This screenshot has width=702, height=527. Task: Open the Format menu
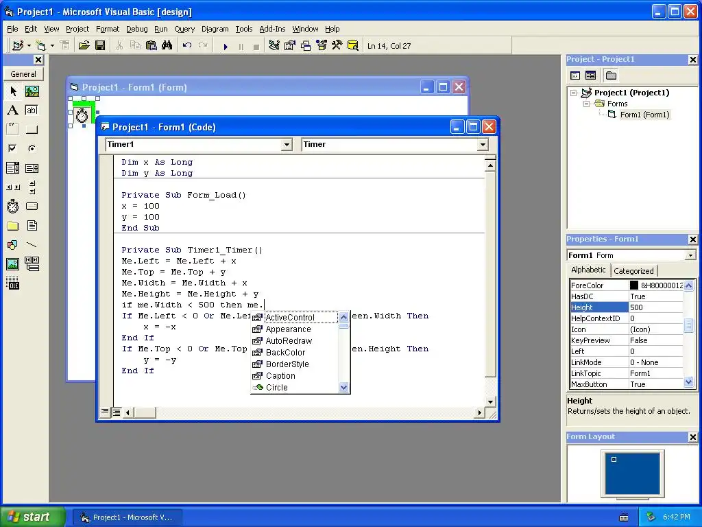(x=108, y=29)
